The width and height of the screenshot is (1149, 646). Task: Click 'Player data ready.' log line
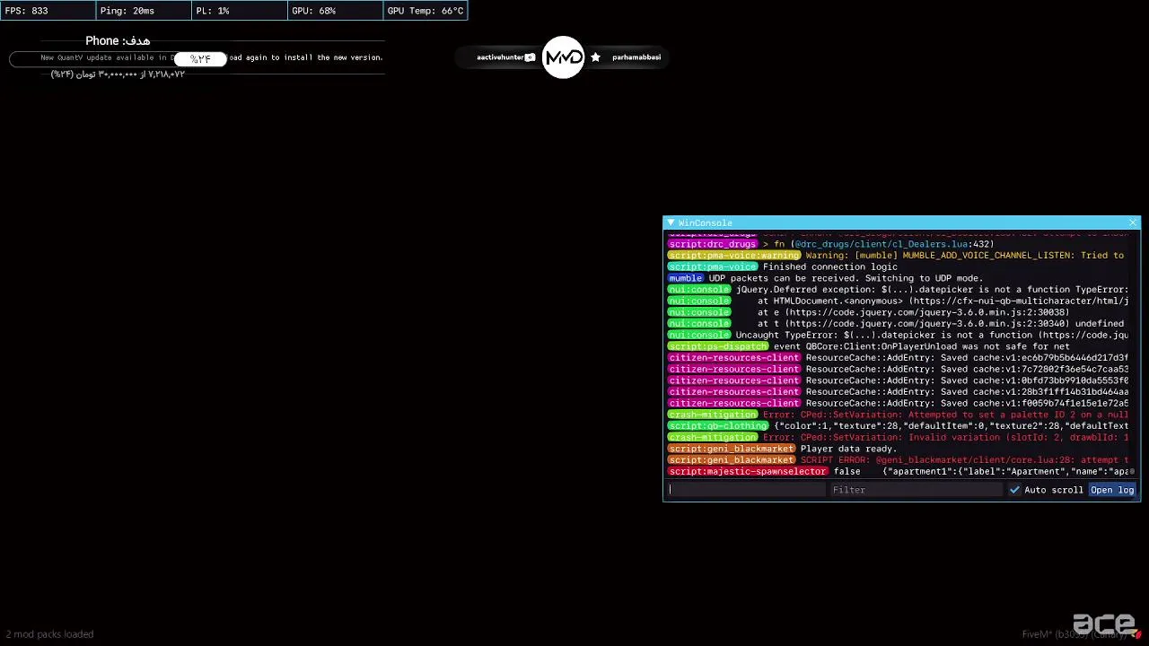(848, 449)
